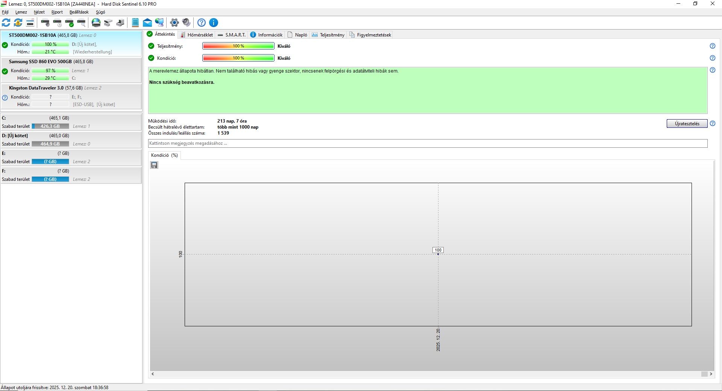Viewport: 722px width, 391px height.
Task: Click the Újratesztelés button
Action: tap(687, 123)
